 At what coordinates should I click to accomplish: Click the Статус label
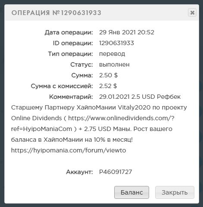81,64
